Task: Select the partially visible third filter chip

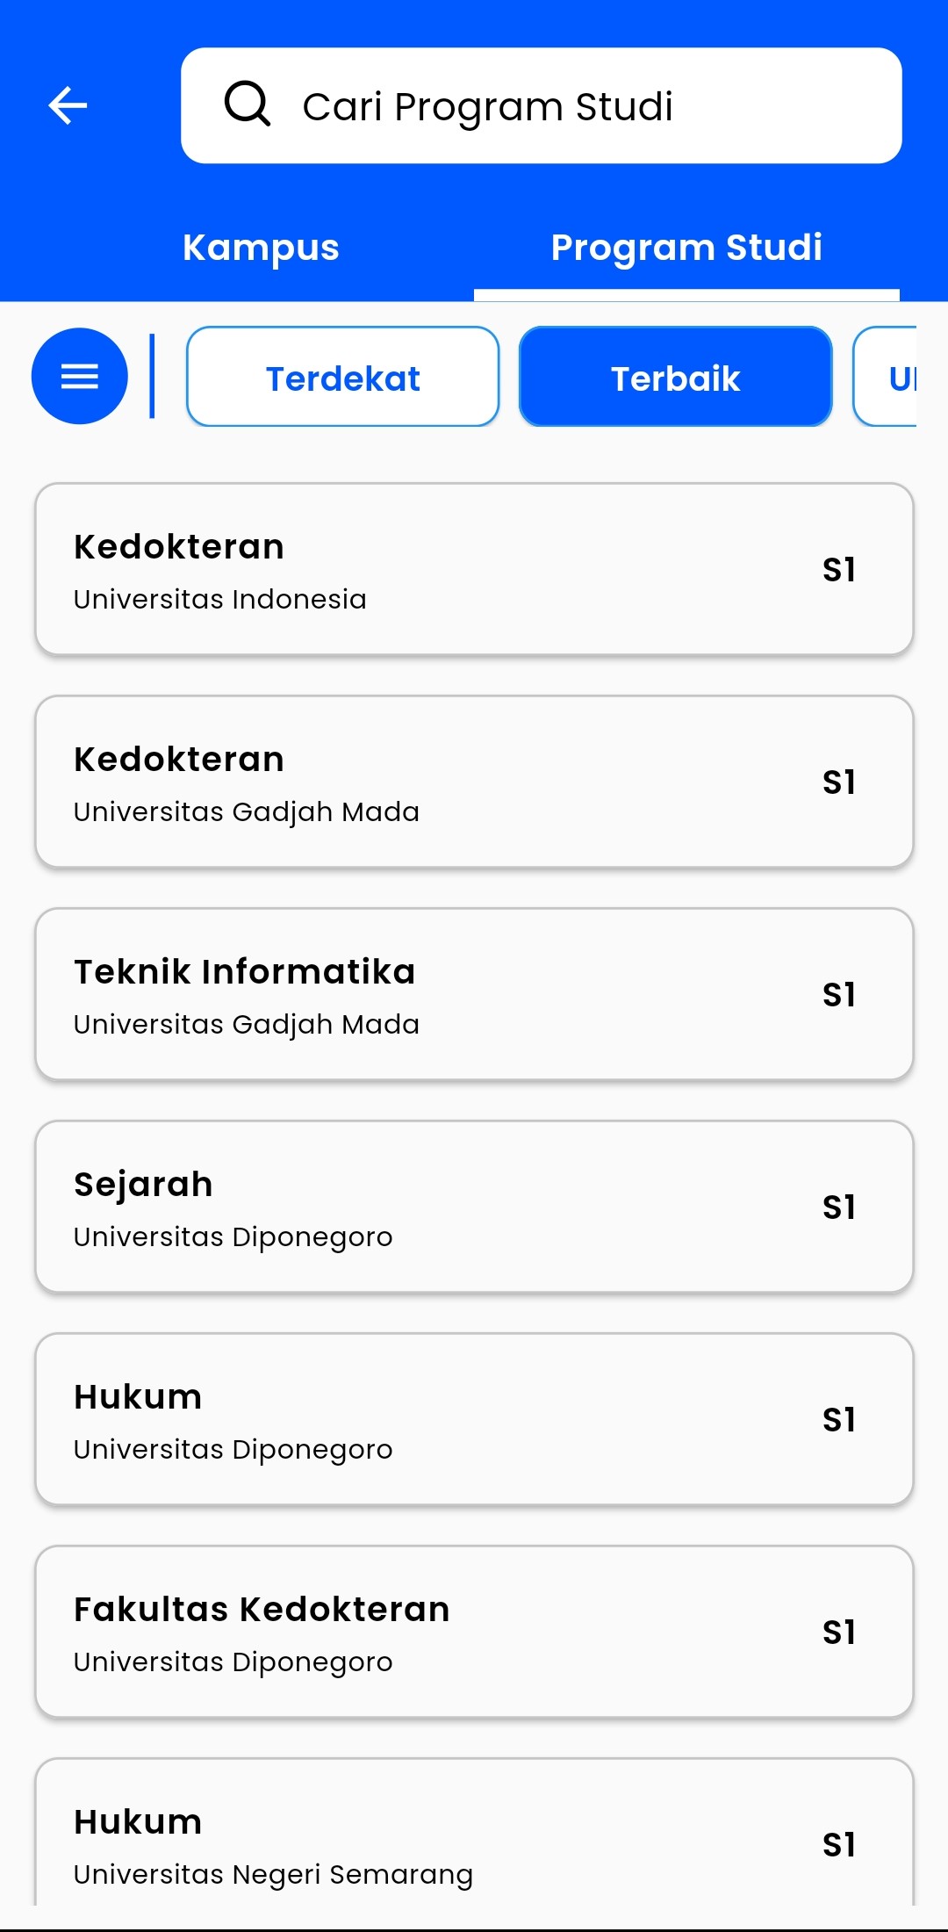Action: (x=888, y=378)
